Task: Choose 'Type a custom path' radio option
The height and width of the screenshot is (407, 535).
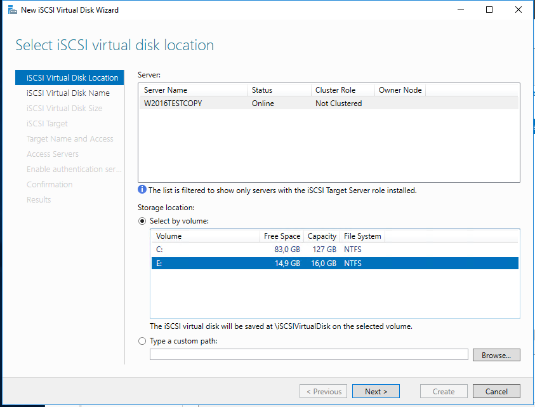Action: tap(142, 341)
